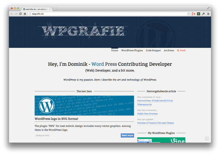The height and width of the screenshot is (155, 220).
Task: Open the RSS Feed link
Action: (181, 50)
